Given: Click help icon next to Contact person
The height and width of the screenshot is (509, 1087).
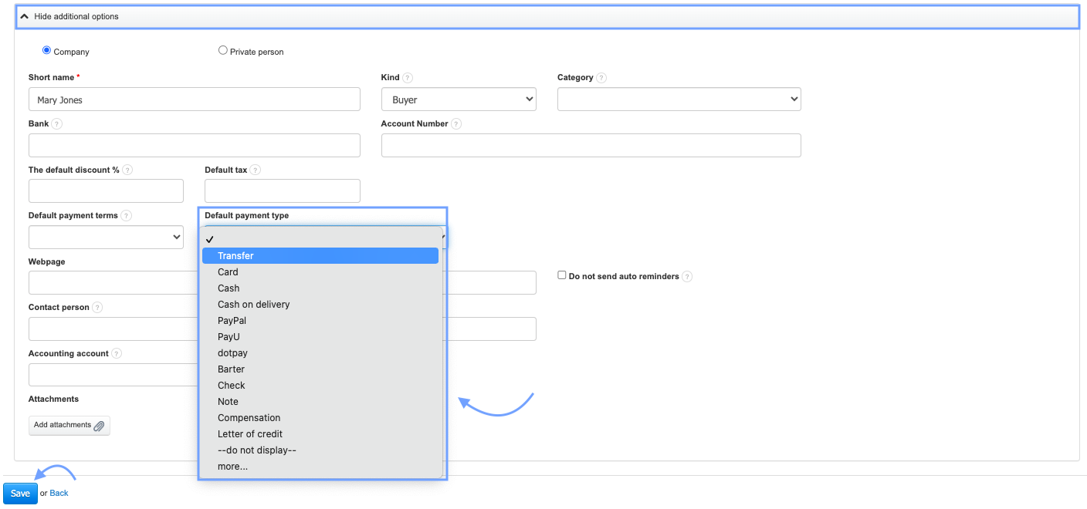Looking at the screenshot, I should 97,308.
